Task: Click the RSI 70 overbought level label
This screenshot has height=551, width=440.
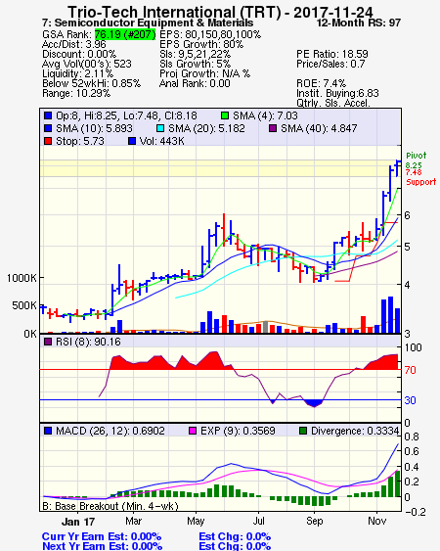Action: coord(410,370)
